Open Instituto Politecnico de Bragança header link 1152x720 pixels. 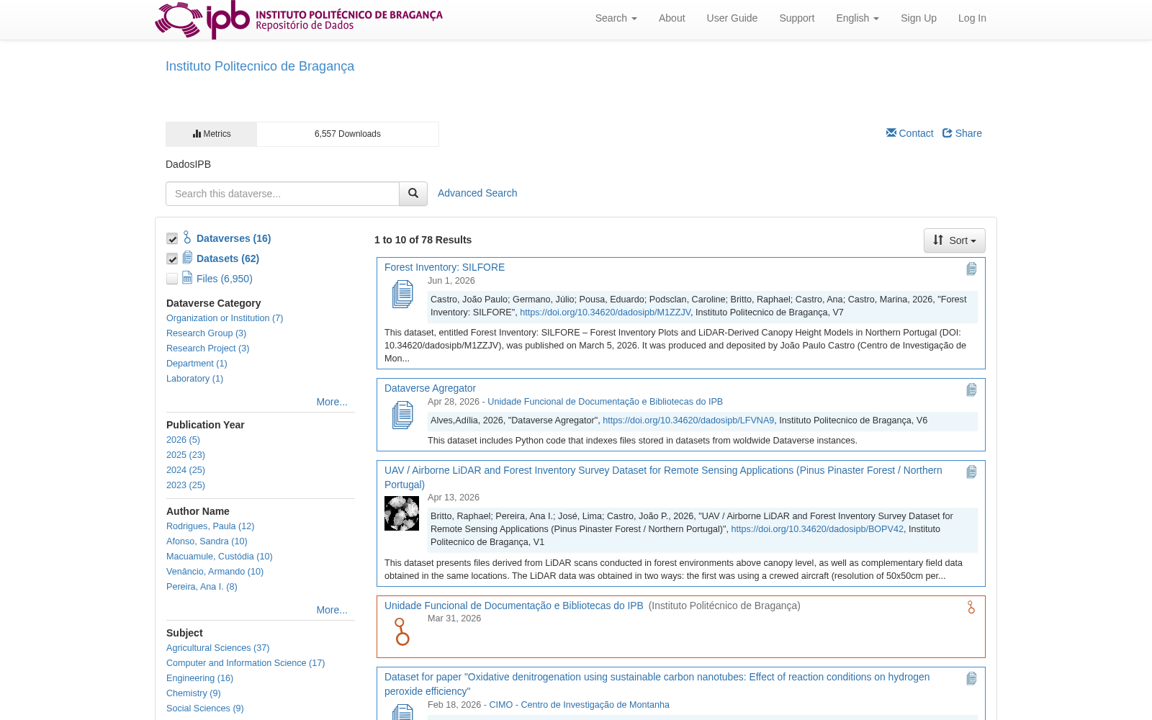(260, 66)
